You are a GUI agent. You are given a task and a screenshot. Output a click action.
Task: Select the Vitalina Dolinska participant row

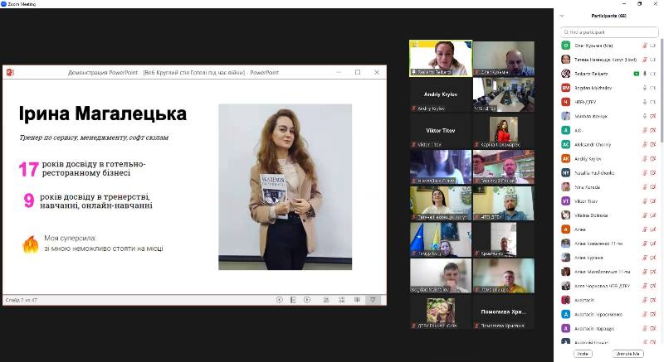609,215
